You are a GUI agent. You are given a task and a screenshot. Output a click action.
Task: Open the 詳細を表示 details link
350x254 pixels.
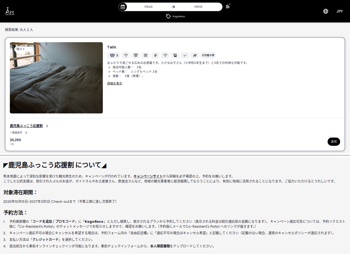[115, 83]
